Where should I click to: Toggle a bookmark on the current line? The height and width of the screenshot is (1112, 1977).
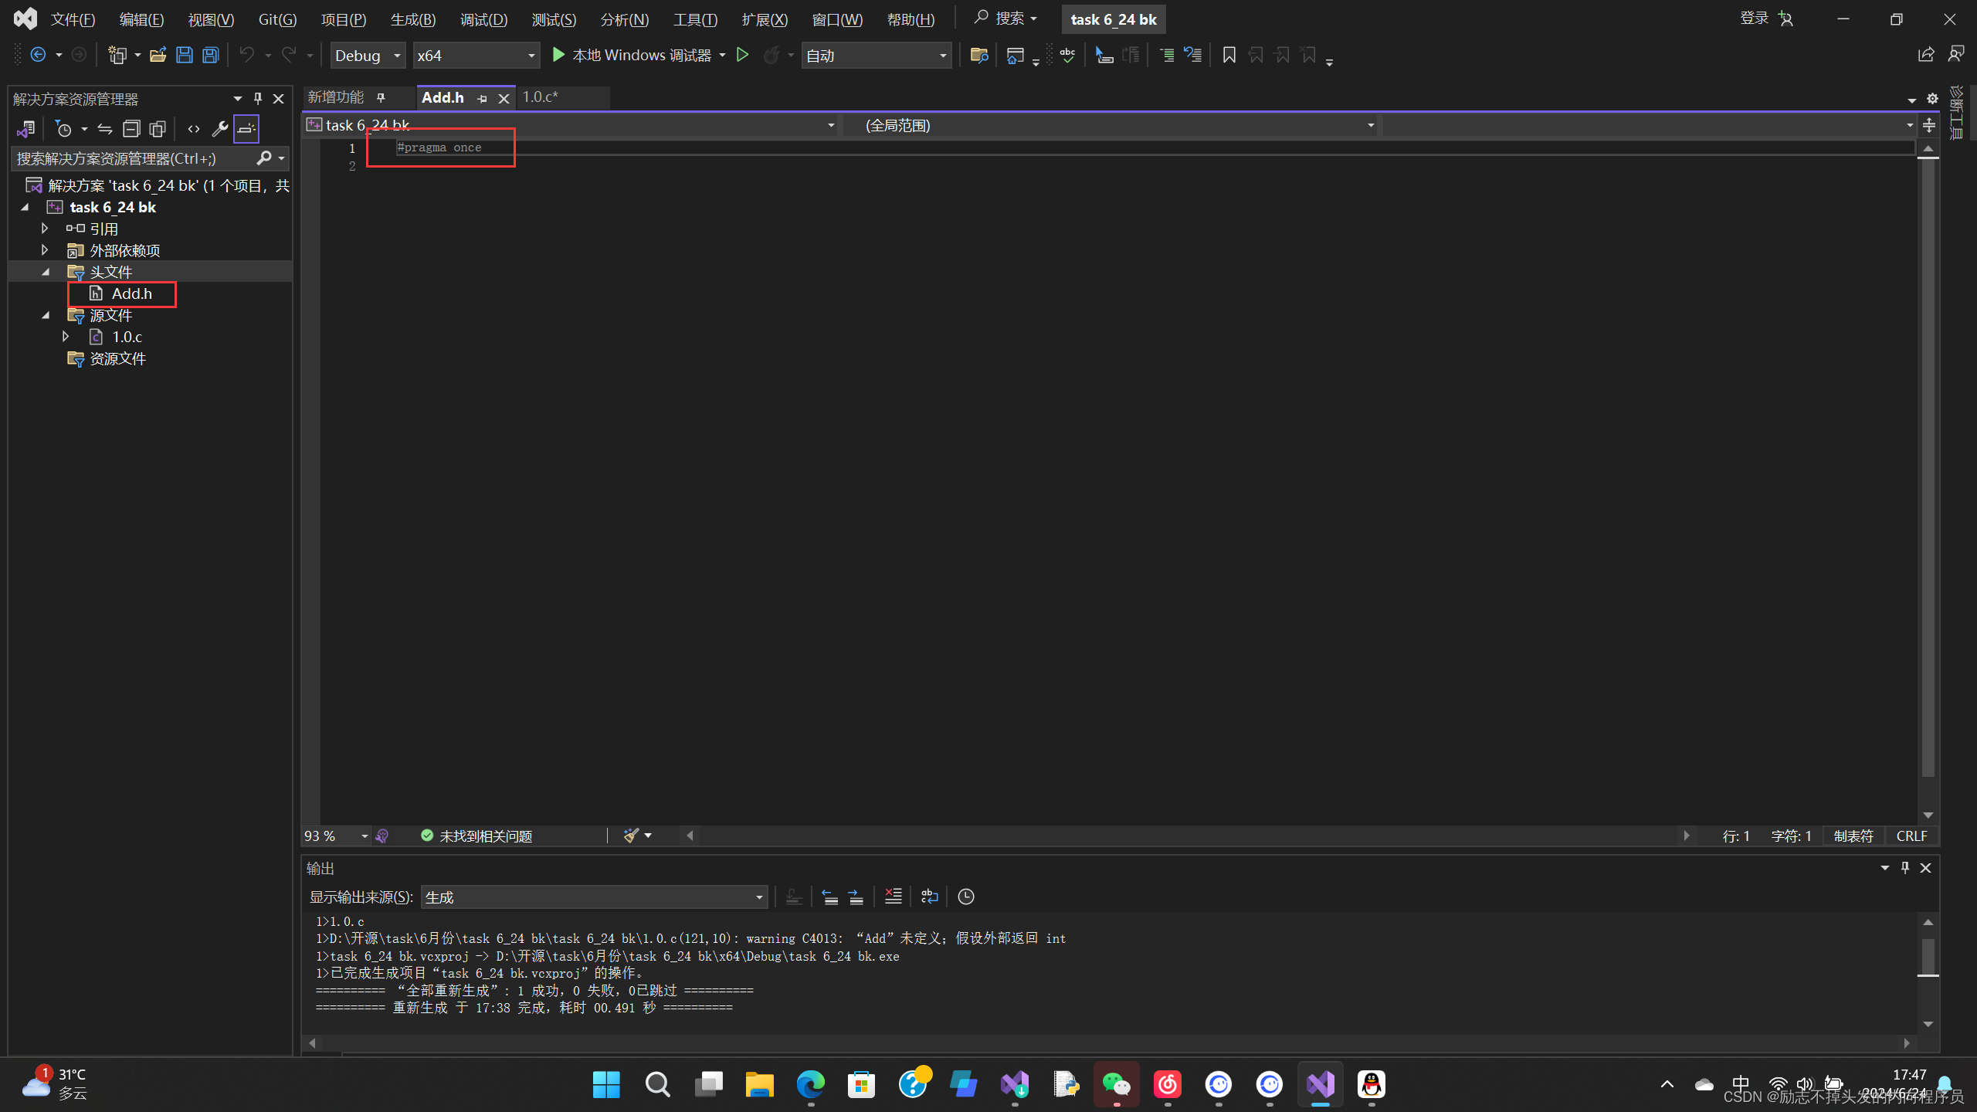[1229, 55]
